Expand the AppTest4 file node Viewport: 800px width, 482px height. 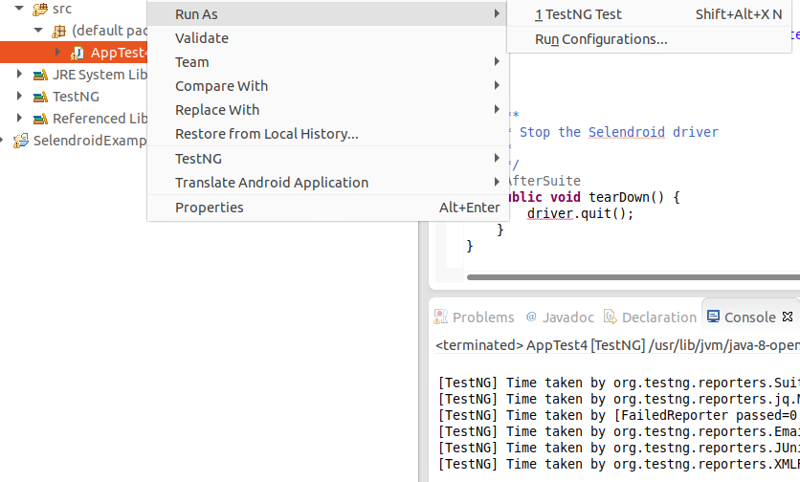click(x=57, y=52)
